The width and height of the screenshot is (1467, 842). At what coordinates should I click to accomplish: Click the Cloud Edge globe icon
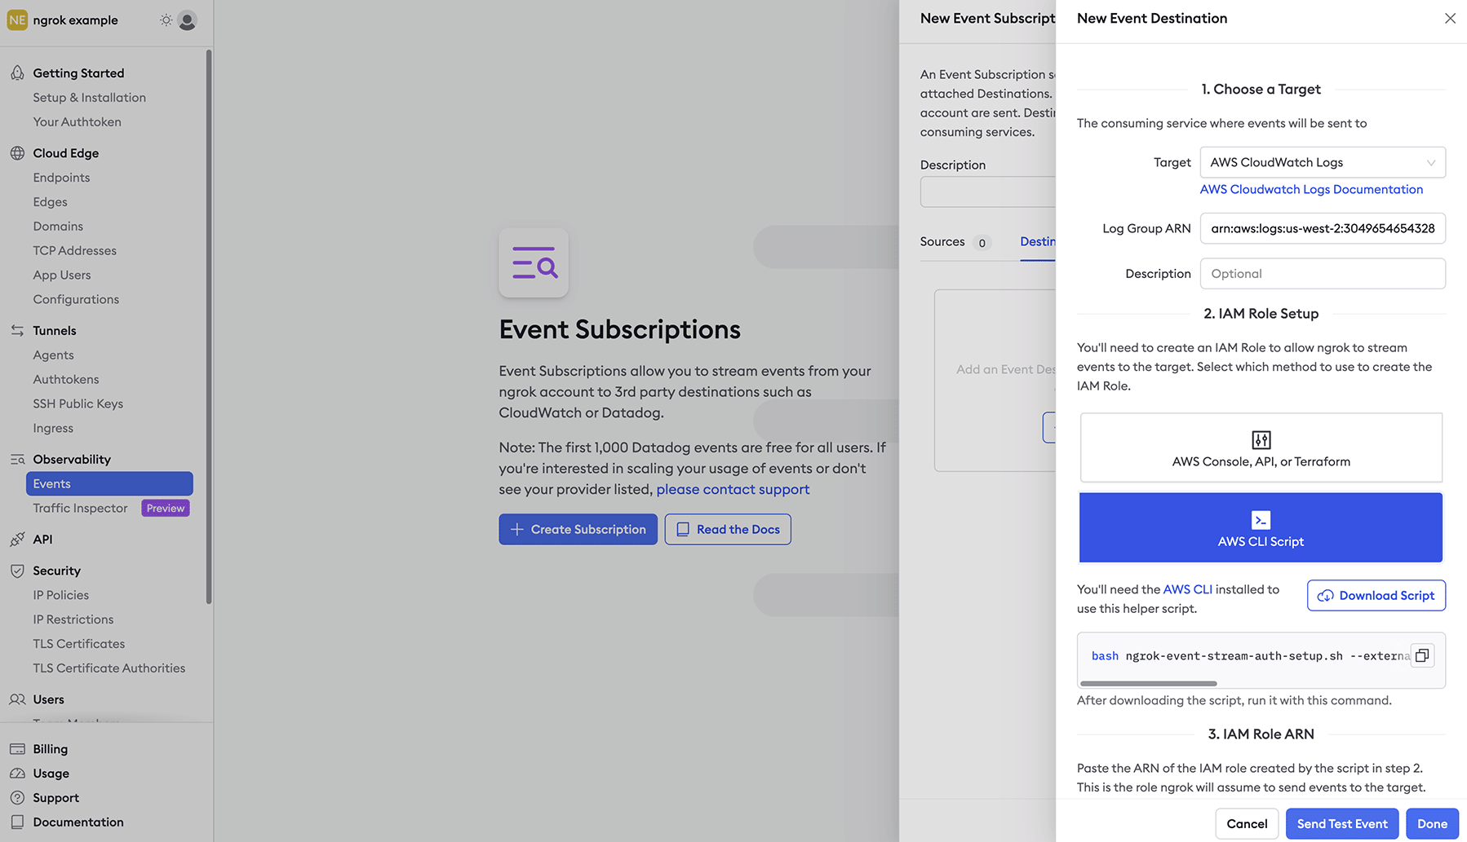click(17, 152)
